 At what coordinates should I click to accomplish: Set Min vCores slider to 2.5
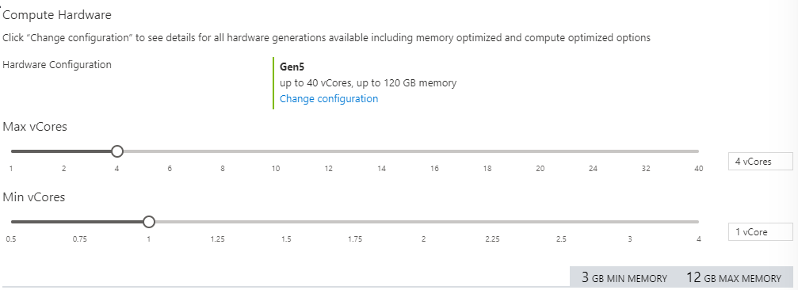561,222
